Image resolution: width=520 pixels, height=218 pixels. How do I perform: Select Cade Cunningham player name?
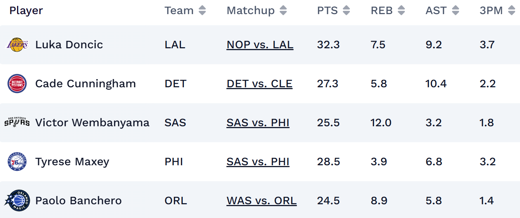pyautogui.click(x=85, y=84)
